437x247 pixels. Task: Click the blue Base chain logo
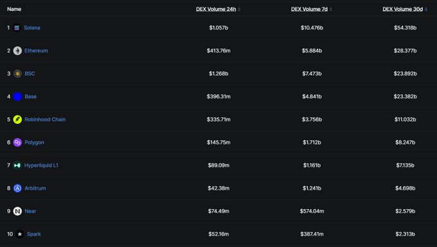point(17,96)
